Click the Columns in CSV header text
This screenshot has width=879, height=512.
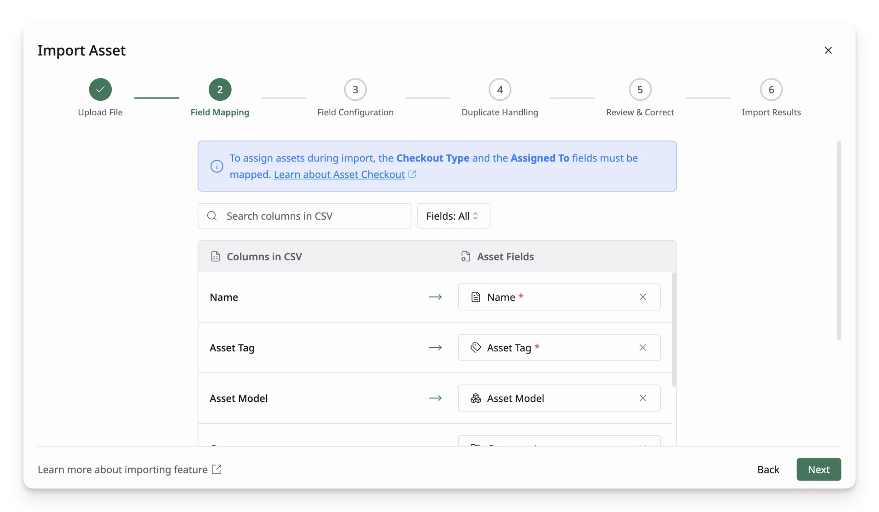[x=264, y=256]
